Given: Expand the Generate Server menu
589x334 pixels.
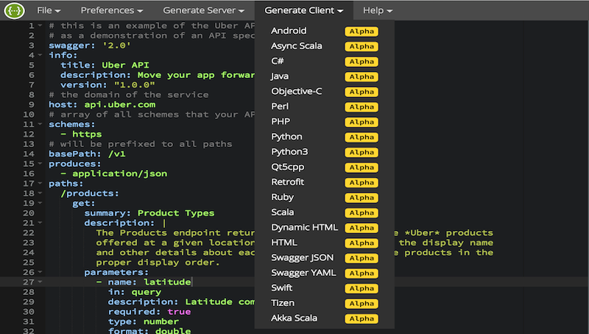Looking at the screenshot, I should pos(203,10).
